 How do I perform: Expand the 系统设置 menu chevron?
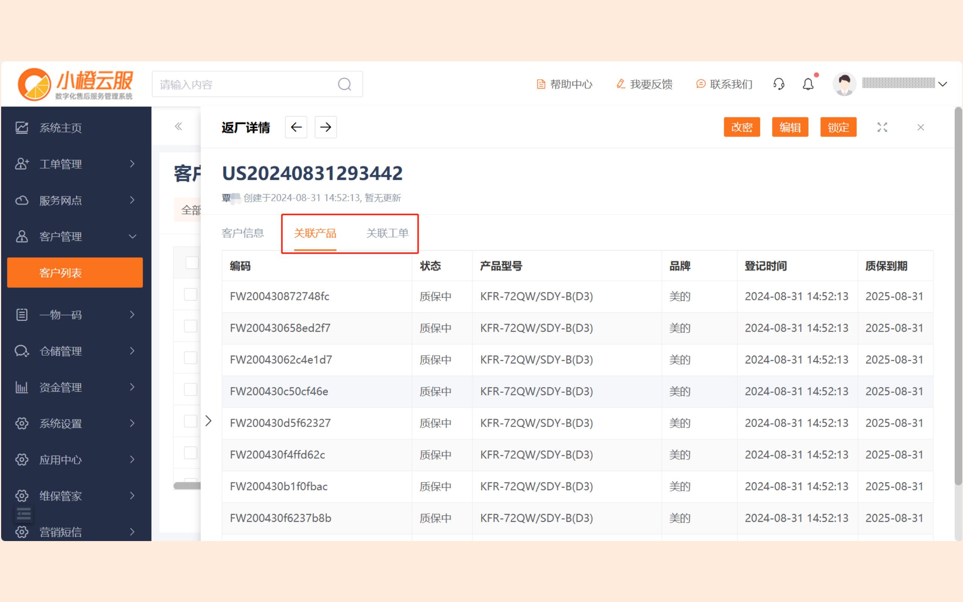click(x=132, y=423)
